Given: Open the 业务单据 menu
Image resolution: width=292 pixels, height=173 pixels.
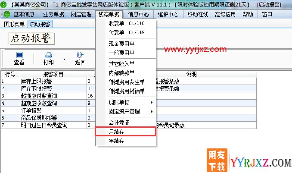Looking at the screenshot, I should pos(54,14).
